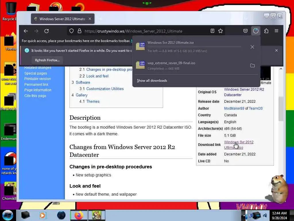The image size is (294, 221).
Task: Jump to the Themes contents entry
Action: point(93,102)
